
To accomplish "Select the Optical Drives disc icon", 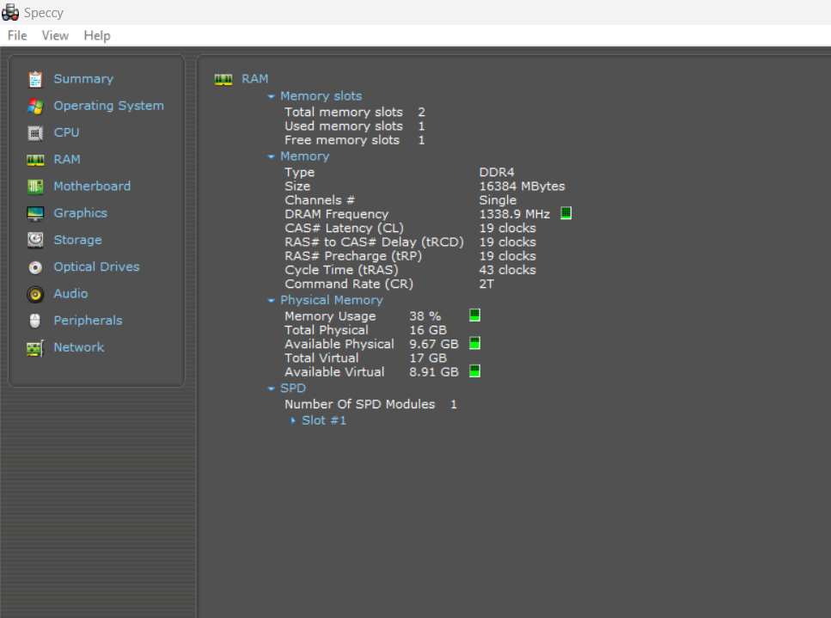I will pyautogui.click(x=35, y=267).
